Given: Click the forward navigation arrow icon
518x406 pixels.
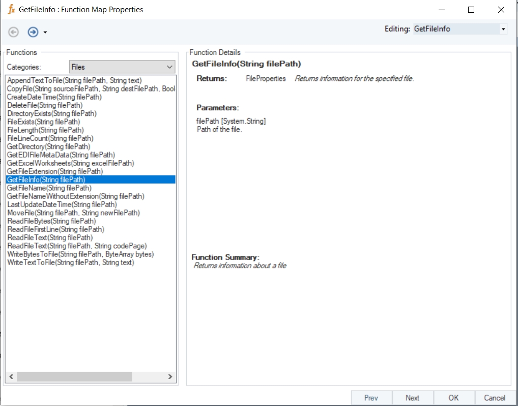Looking at the screenshot, I should coord(33,32).
